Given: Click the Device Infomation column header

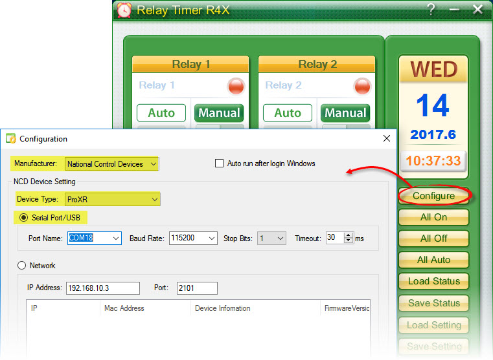Looking at the screenshot, I should pyautogui.click(x=222, y=308).
